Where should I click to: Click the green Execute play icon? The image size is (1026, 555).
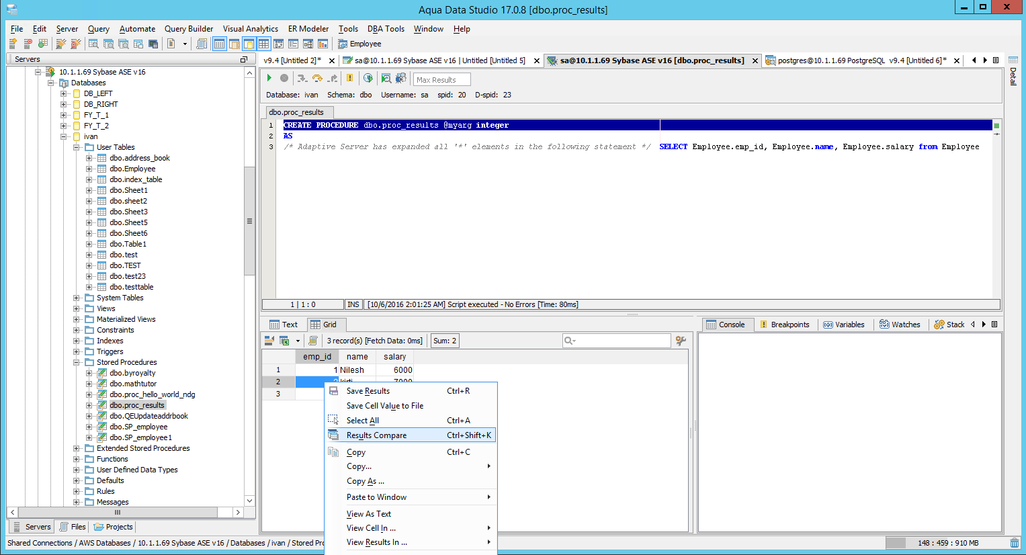tap(269, 79)
